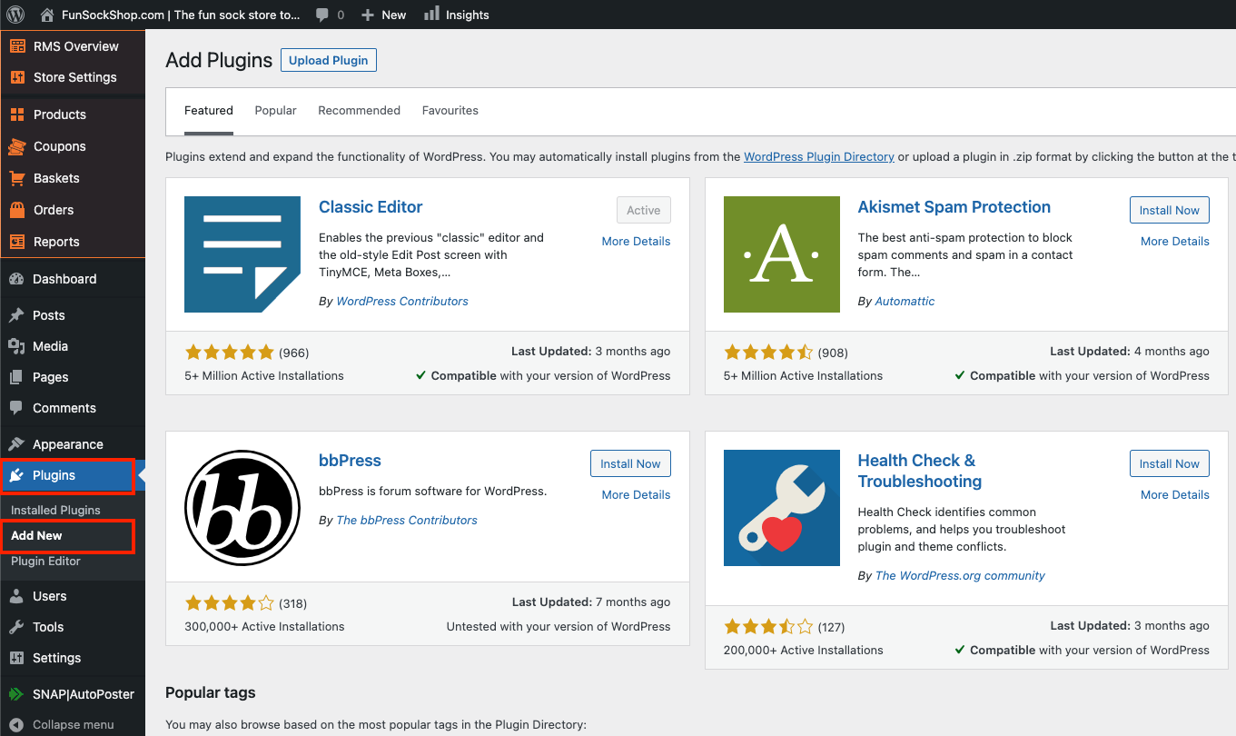
Task: Install the Health Check & Troubleshooting plugin
Action: 1170,463
